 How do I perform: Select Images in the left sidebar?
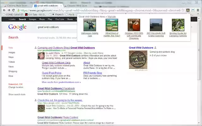pyautogui.click(x=12, y=53)
